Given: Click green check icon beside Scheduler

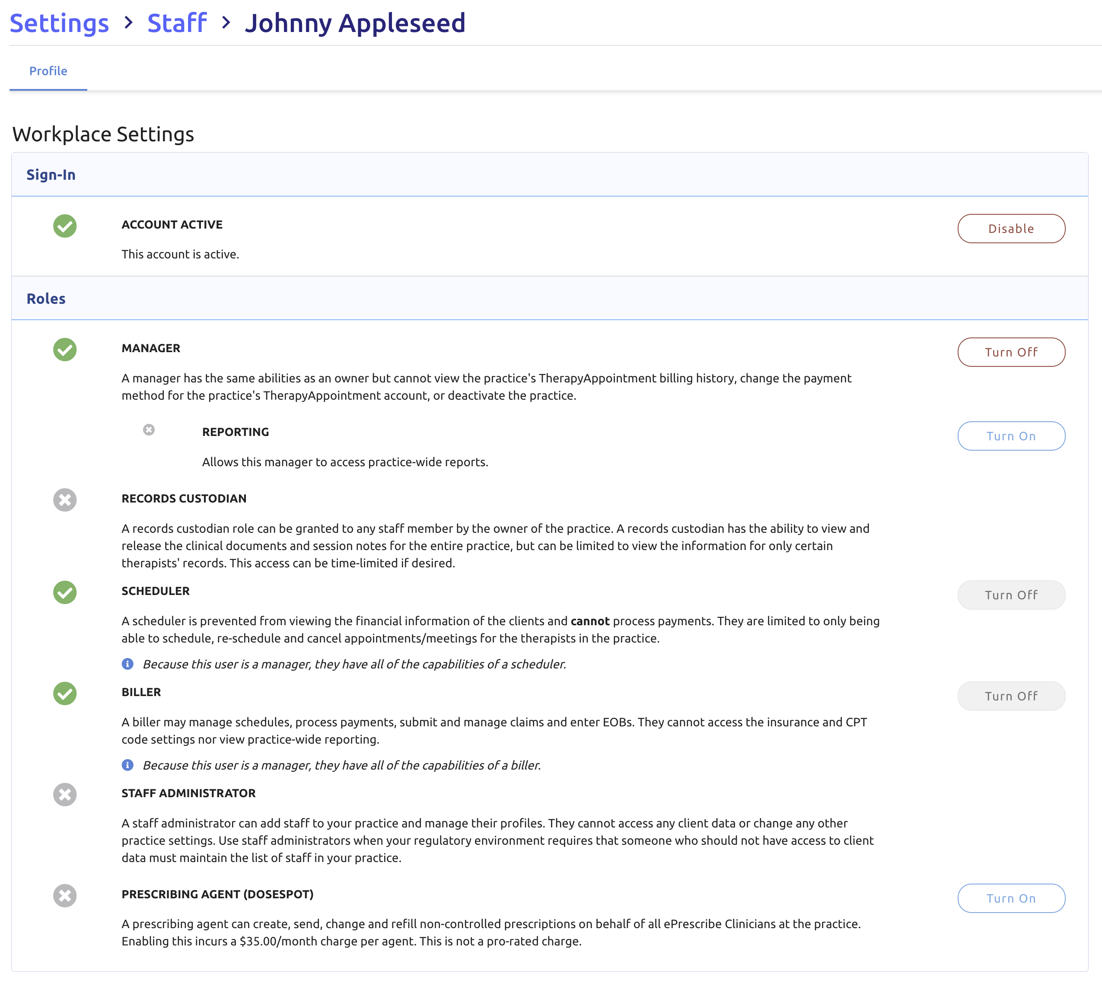Looking at the screenshot, I should (64, 592).
